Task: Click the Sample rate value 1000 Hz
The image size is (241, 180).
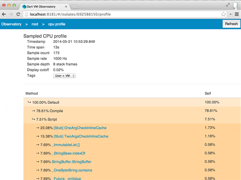Action: pyautogui.click(x=60, y=59)
